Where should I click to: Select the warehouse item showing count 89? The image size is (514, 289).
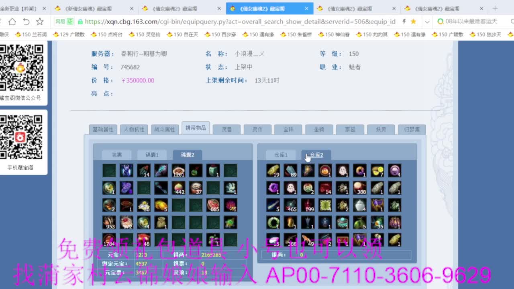coord(291,171)
